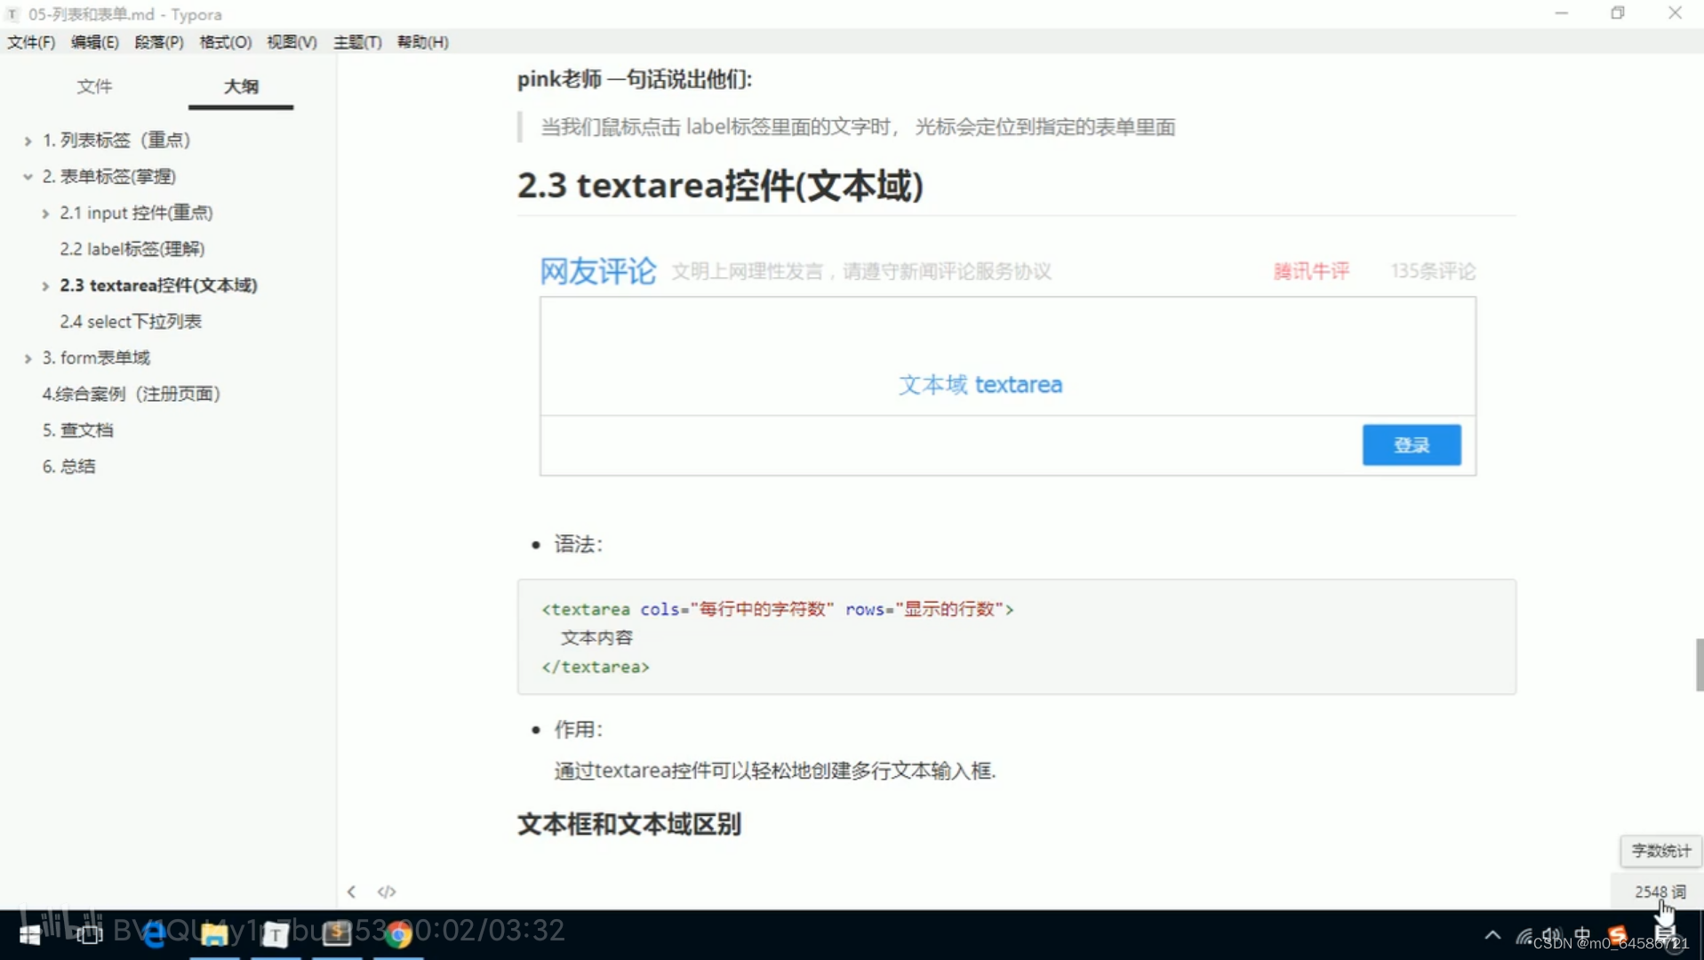Click the textarea syntax code block

1016,637
